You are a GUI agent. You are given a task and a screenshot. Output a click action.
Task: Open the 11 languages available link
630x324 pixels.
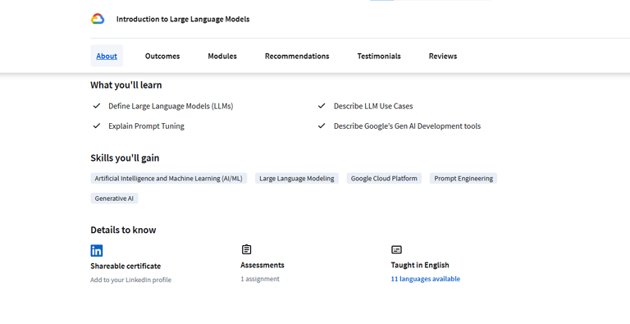tap(426, 279)
